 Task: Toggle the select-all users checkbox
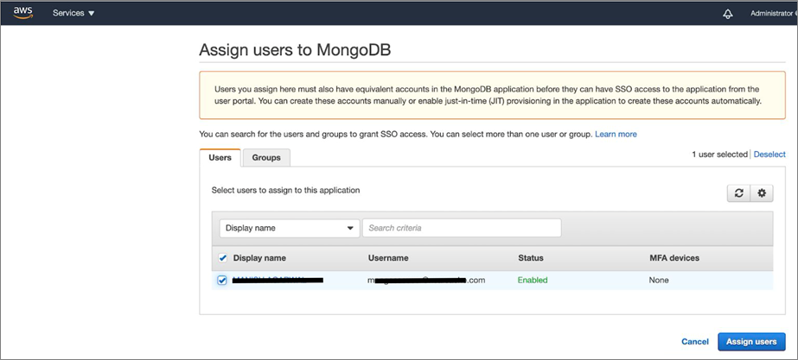coord(222,258)
